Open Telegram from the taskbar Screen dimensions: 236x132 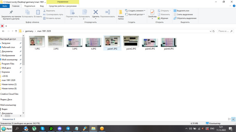[x=68, y=128]
